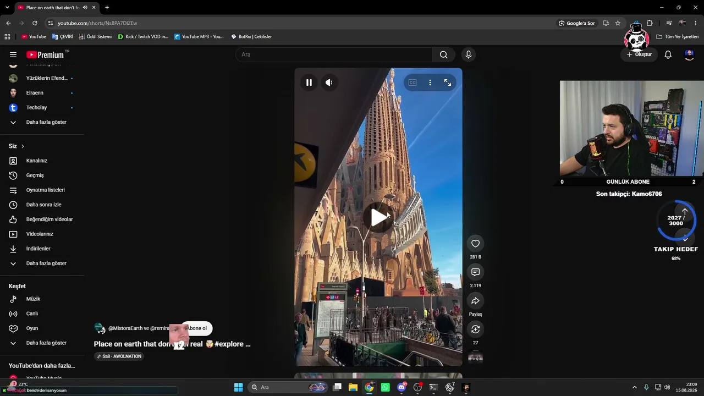Click the Oluştur create button
The height and width of the screenshot is (396, 704).
tap(639, 54)
